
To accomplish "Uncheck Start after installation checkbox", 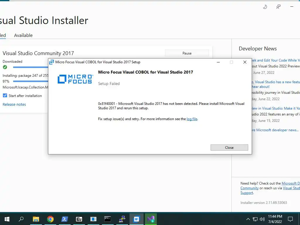I will pyautogui.click(x=5, y=96).
